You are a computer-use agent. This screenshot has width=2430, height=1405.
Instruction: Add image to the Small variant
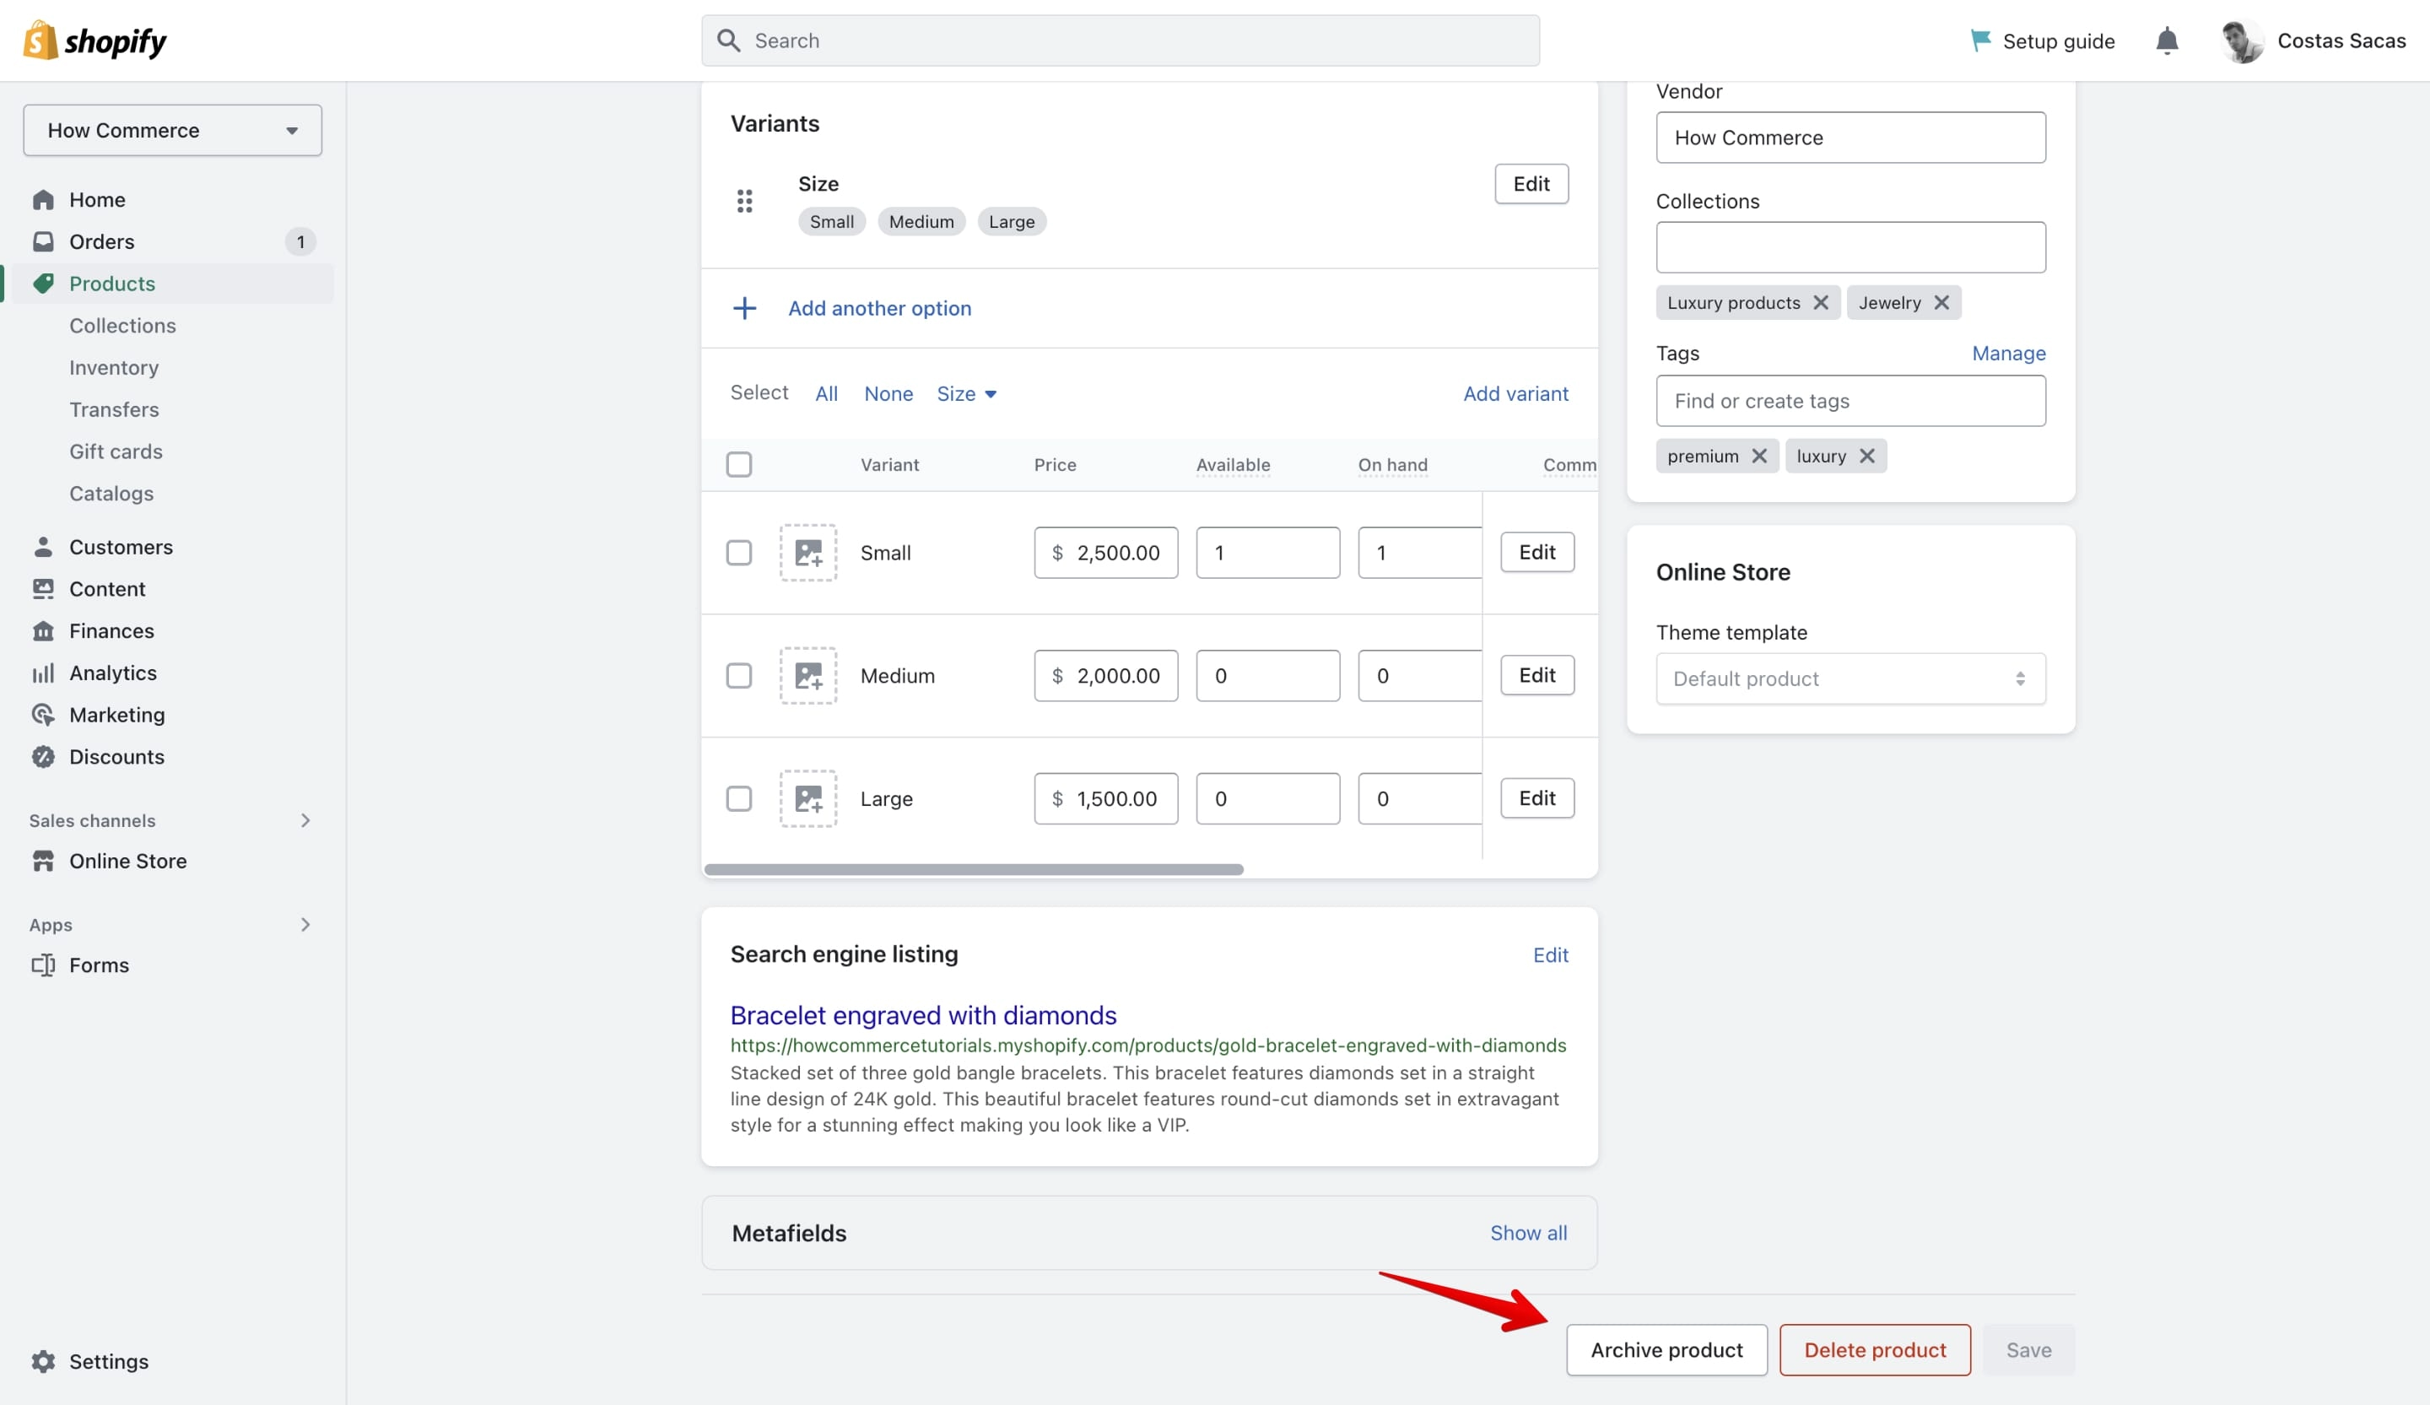pyautogui.click(x=808, y=553)
